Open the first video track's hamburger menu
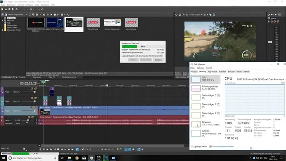286x161 pixels. click(2, 89)
